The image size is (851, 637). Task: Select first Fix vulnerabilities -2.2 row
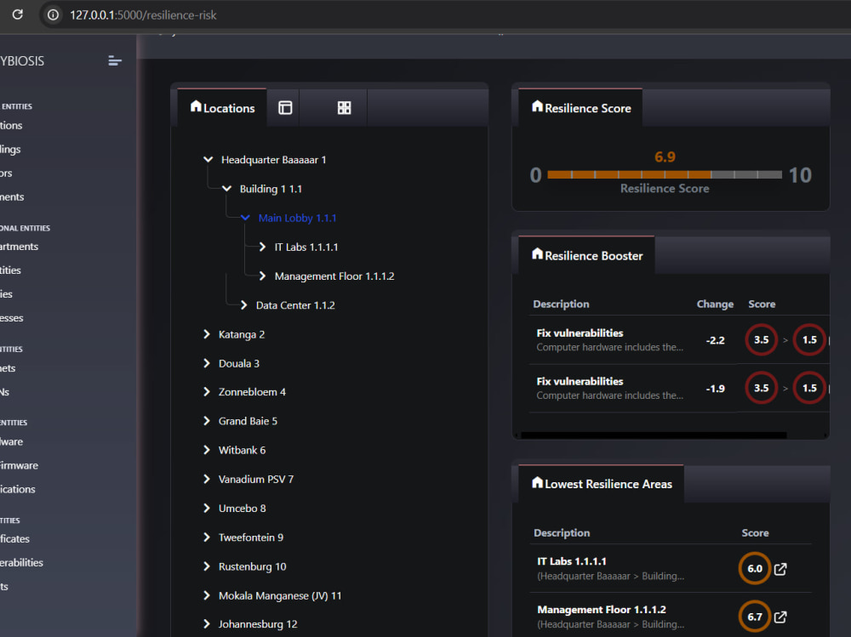click(x=678, y=339)
